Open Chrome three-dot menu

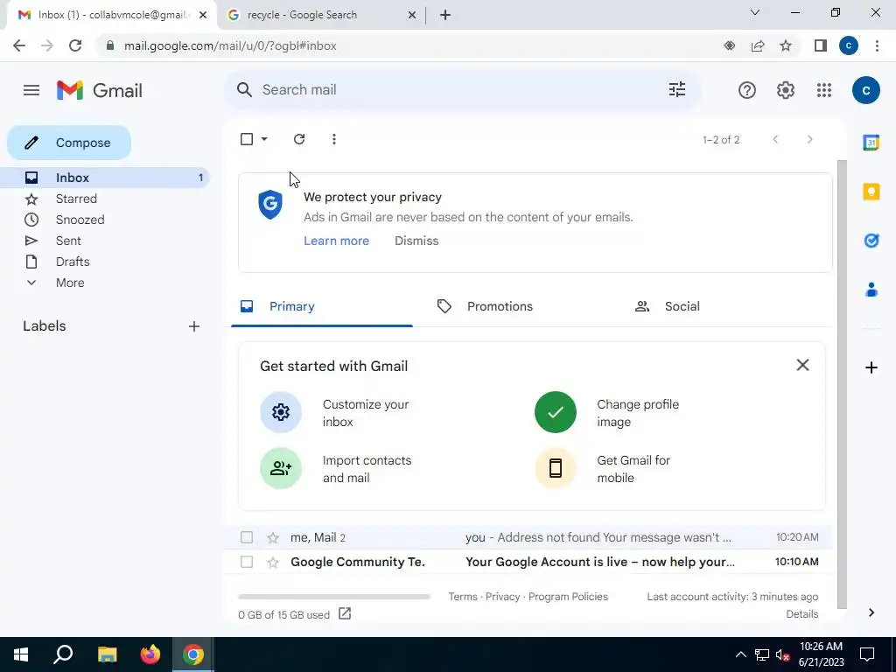point(877,45)
